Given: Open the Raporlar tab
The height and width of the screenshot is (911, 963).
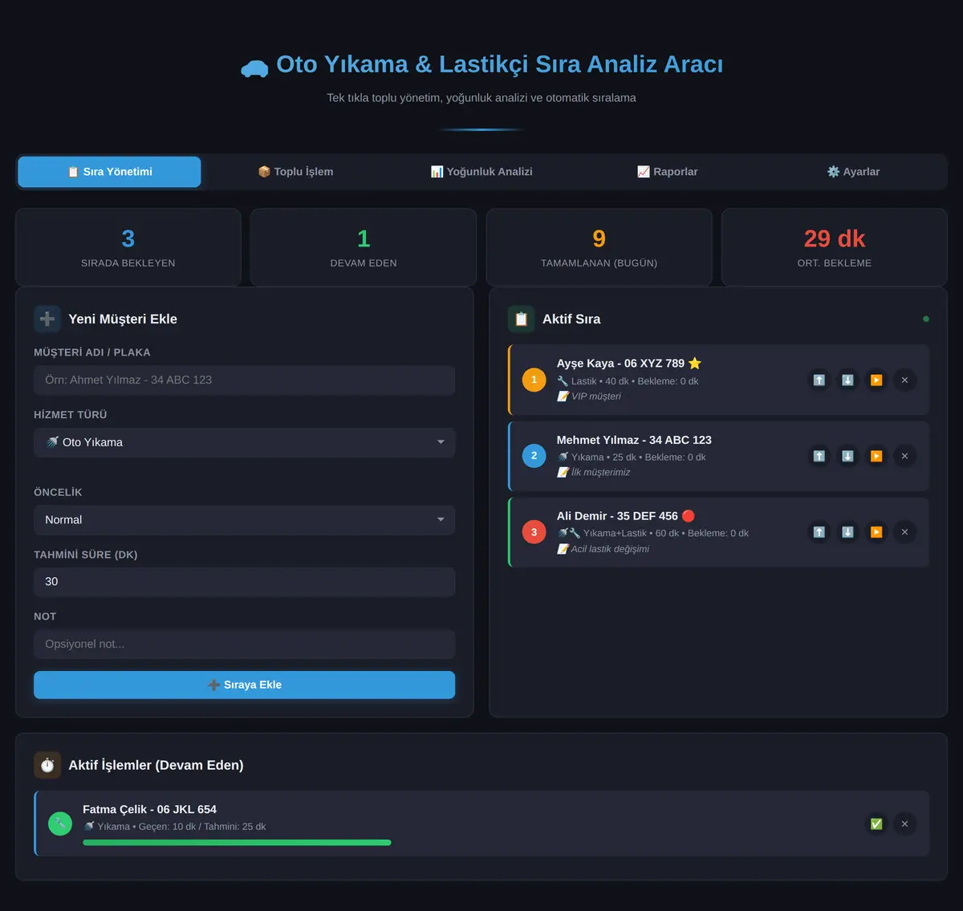Looking at the screenshot, I should (668, 172).
